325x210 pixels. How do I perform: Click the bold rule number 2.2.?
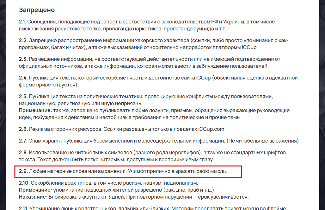[x=23, y=40]
